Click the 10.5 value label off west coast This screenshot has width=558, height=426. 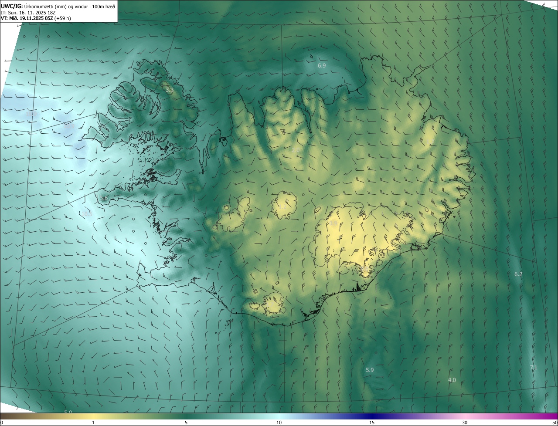87,214
